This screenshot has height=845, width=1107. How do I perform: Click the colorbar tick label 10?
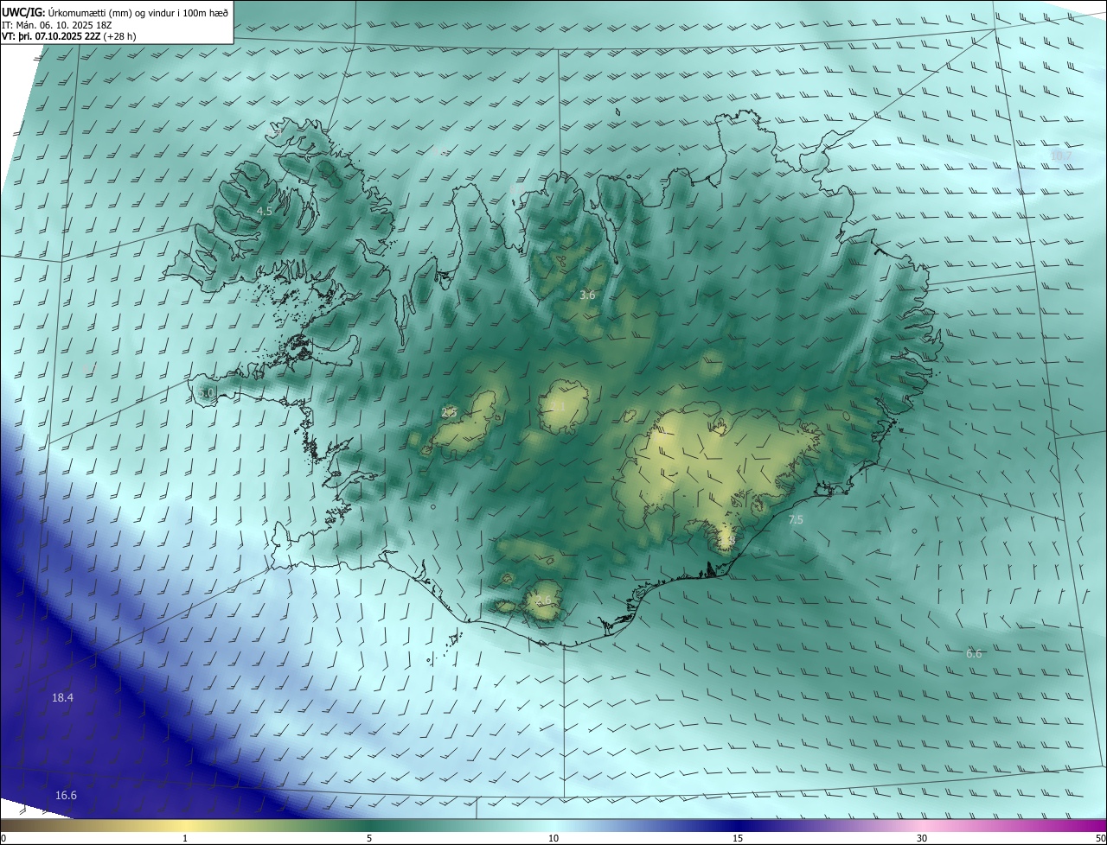pos(553,839)
